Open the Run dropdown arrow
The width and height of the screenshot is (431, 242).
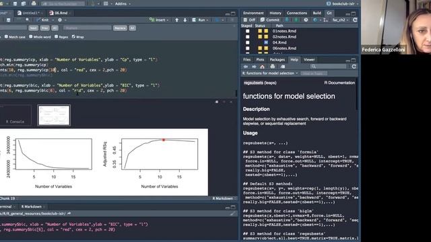point(207,20)
